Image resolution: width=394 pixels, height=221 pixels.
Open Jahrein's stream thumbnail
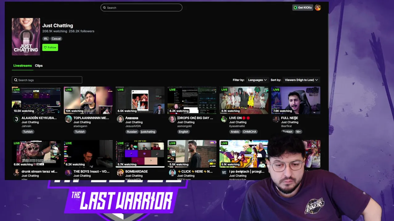tap(36, 100)
